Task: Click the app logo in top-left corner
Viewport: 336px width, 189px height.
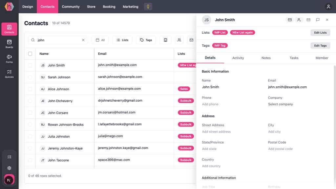Action: point(9,7)
